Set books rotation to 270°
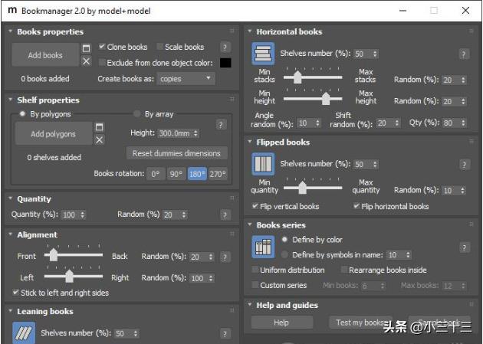Image resolution: width=483 pixels, height=344 pixels. (218, 174)
